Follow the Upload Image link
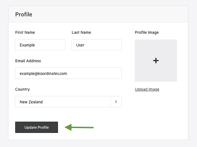Screen dimensions: 197x147 pyautogui.click(x=147, y=89)
